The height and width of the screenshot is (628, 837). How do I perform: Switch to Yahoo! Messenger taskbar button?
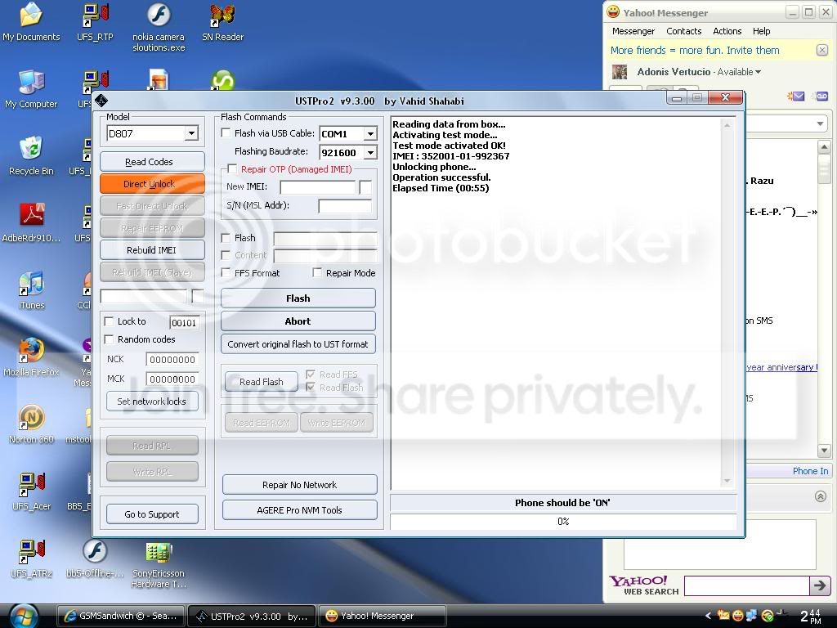click(x=382, y=616)
